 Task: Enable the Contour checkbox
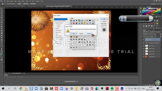[x=56, y=25]
